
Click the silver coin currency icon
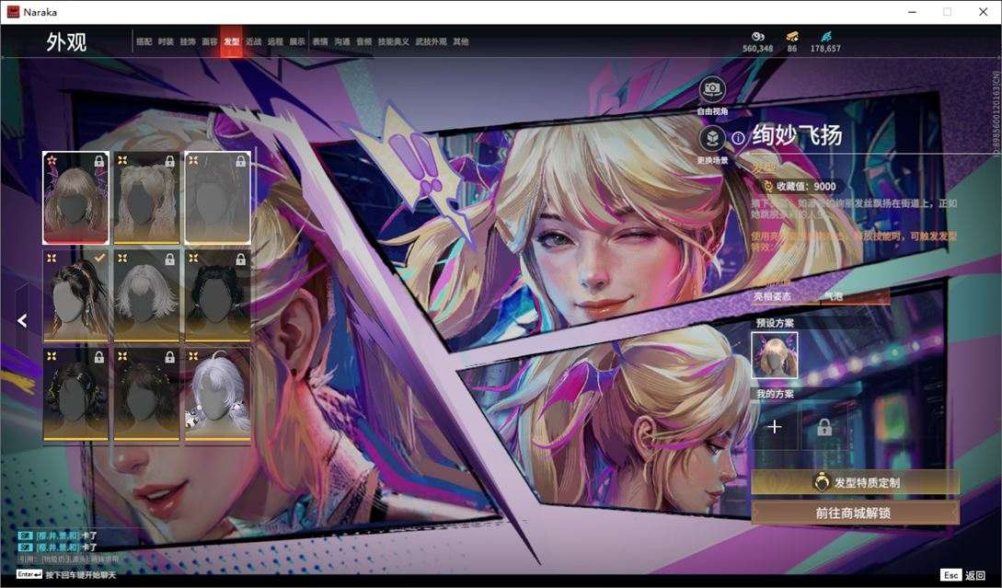758,37
